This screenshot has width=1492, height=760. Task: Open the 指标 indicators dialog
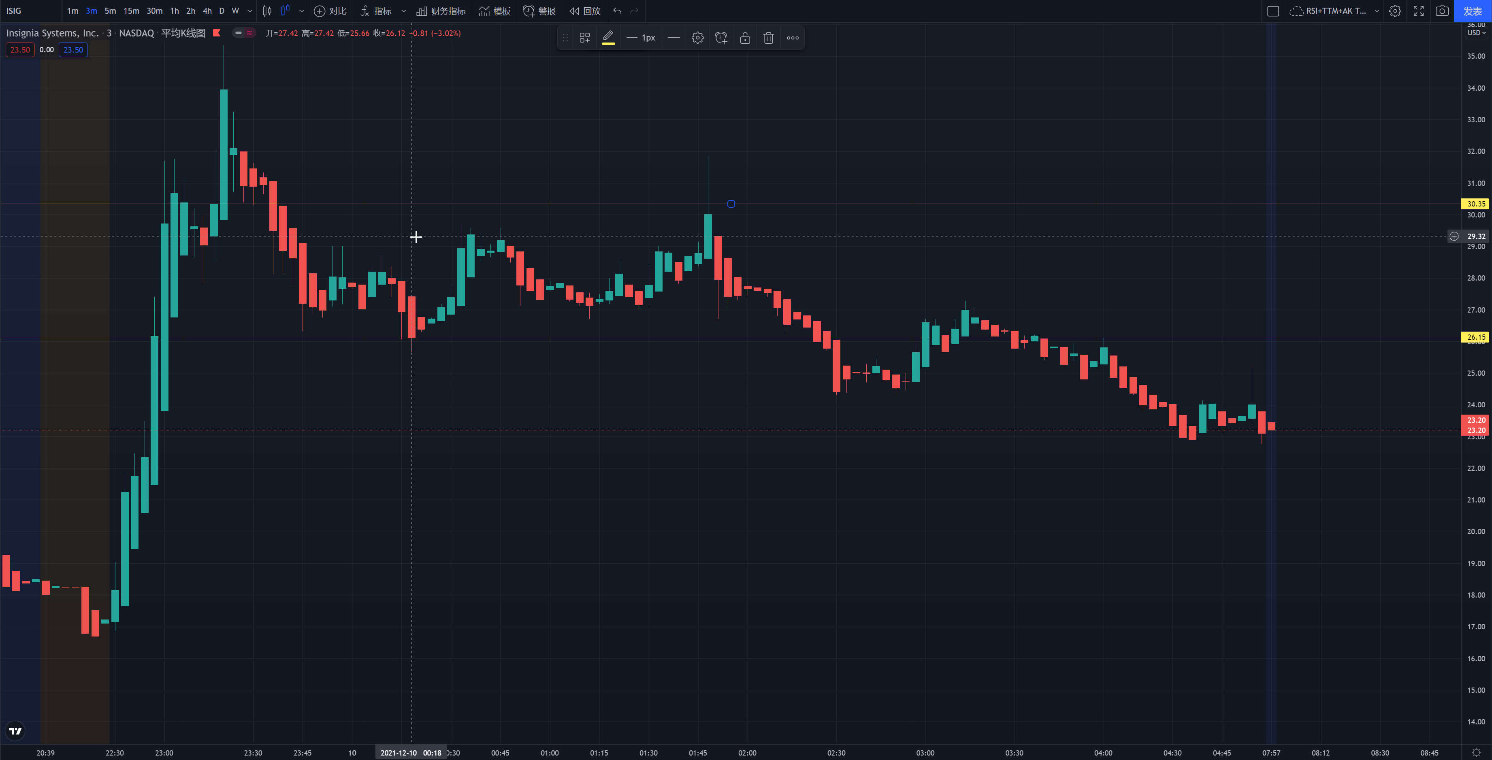point(376,11)
